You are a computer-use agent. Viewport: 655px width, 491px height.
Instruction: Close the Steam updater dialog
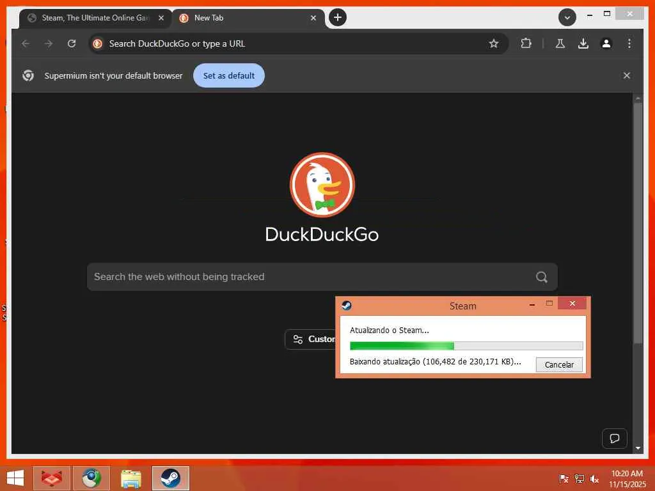click(x=572, y=304)
